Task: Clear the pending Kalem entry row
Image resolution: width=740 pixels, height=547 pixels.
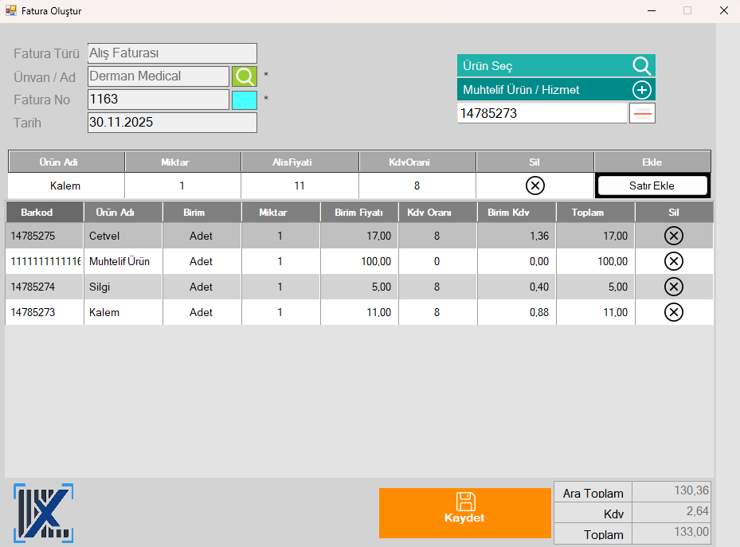Action: (x=535, y=186)
